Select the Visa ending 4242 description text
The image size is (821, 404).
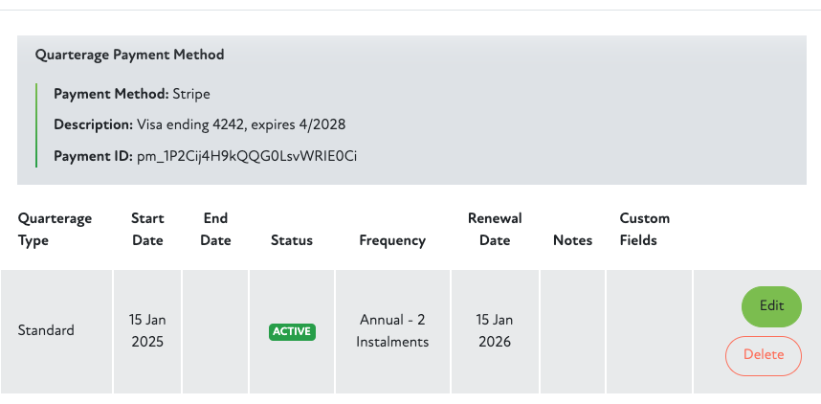pyautogui.click(x=239, y=124)
